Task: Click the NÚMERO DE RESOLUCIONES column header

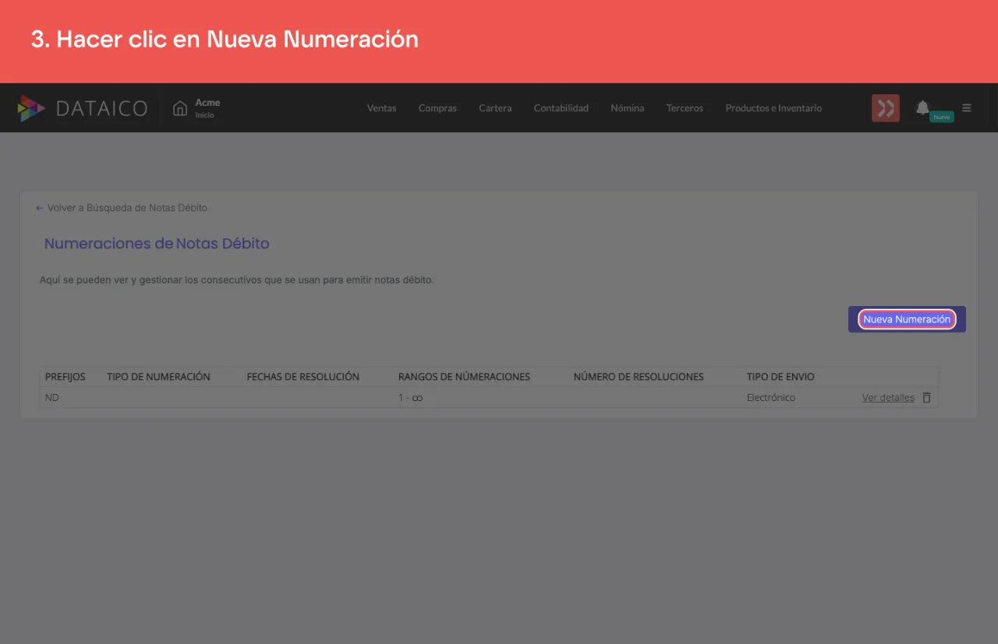Action: (x=639, y=377)
